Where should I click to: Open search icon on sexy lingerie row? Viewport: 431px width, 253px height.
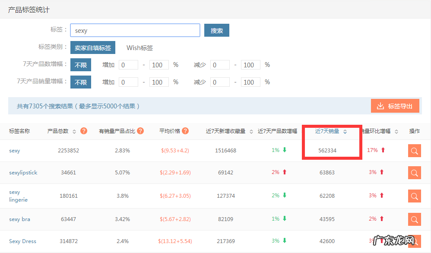coord(414,196)
